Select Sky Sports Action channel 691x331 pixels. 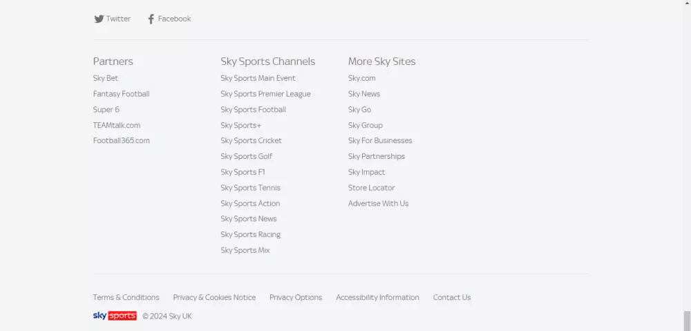250,203
